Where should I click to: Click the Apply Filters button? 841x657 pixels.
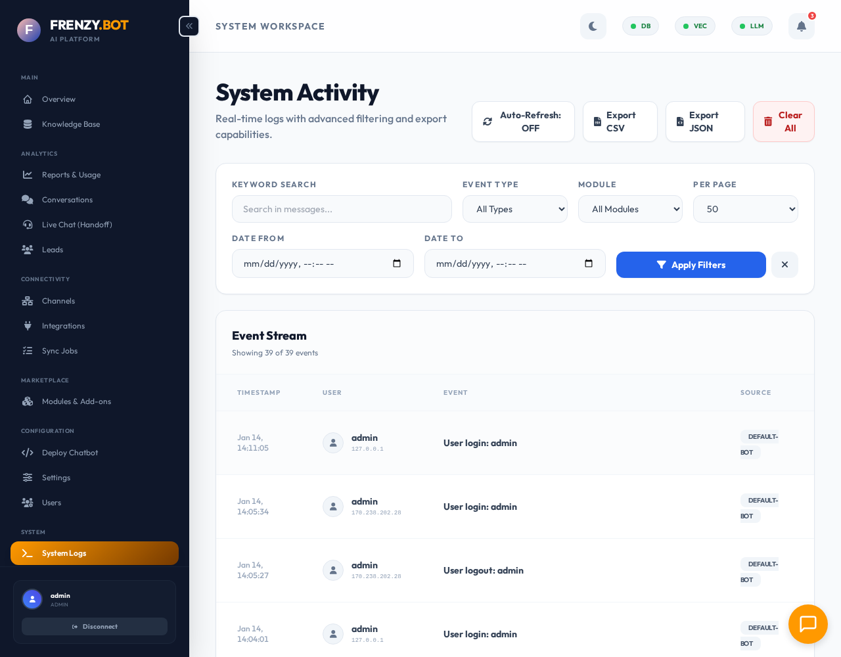[691, 265]
